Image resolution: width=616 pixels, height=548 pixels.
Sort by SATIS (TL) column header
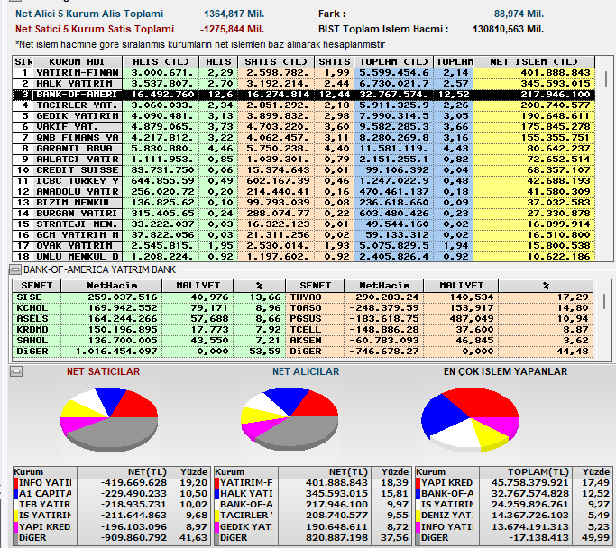click(x=275, y=62)
